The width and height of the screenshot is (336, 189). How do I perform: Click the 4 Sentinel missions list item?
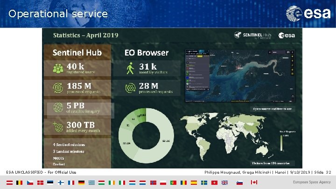click(x=69, y=145)
